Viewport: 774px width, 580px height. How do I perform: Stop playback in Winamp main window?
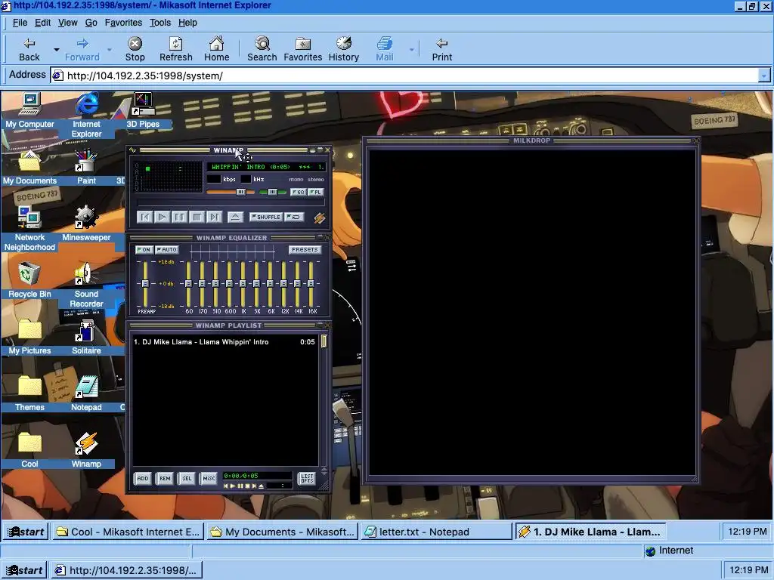pos(197,217)
